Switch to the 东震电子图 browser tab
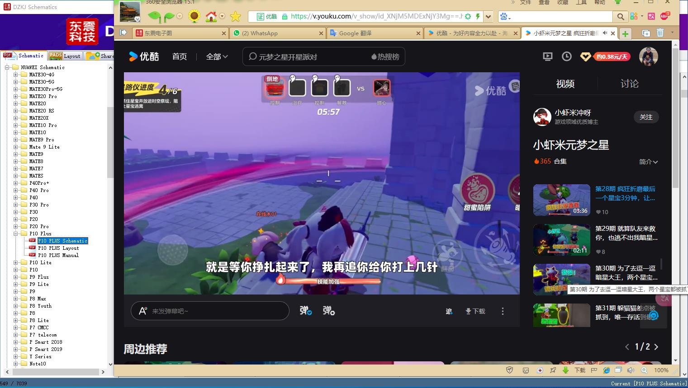 pos(180,33)
